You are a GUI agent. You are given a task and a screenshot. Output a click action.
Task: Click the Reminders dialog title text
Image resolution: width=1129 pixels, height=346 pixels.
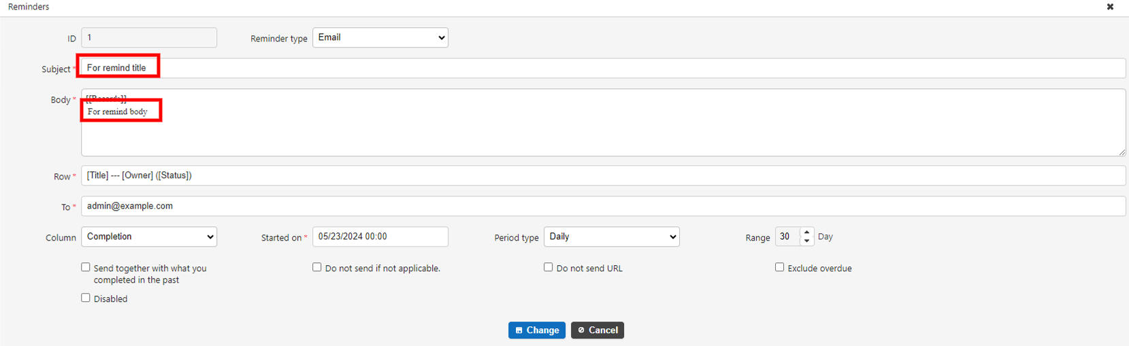click(x=29, y=7)
